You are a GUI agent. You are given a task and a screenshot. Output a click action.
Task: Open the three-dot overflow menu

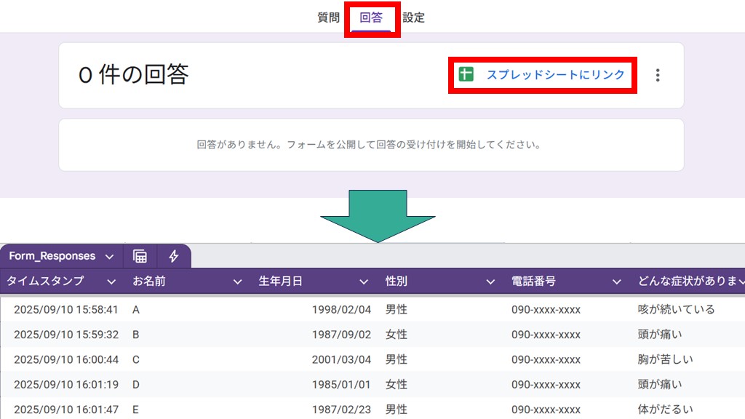(x=657, y=74)
